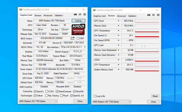Click the Memory Type value GDDR5 (Samsung)

(x=45, y=60)
